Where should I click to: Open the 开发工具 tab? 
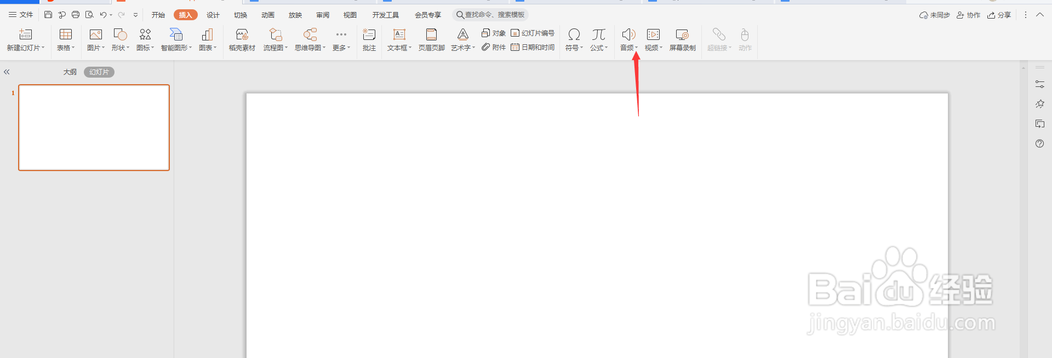386,15
